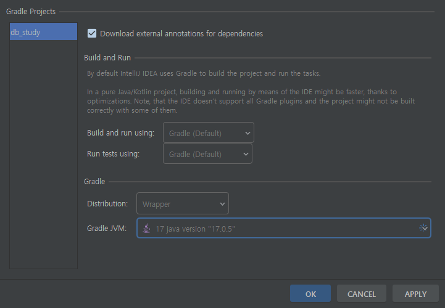Open the Gradle JVM combo box
This screenshot has width=445, height=308.
[283, 228]
